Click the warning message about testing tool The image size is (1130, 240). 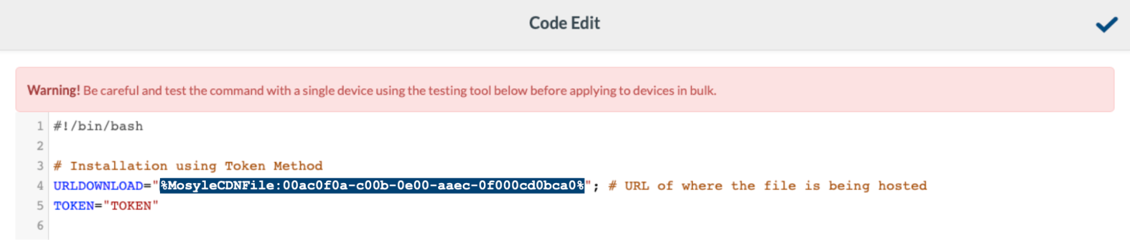pyautogui.click(x=400, y=91)
